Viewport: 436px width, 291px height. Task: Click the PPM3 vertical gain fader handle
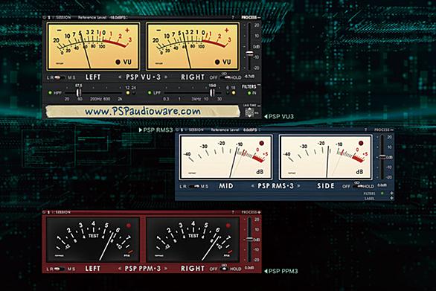click(249, 240)
